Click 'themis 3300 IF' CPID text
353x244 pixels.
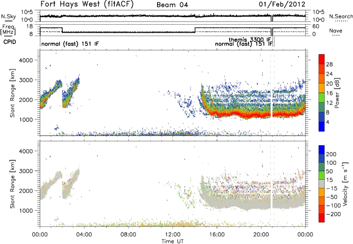250,40
